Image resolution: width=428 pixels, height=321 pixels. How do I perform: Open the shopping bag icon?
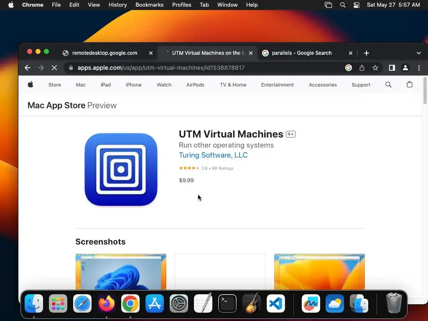coord(410,84)
